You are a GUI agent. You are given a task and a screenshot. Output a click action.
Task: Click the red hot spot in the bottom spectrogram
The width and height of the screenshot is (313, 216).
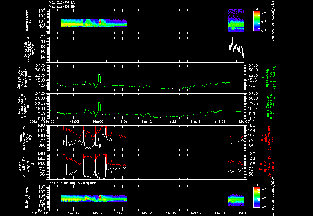coord(100,197)
